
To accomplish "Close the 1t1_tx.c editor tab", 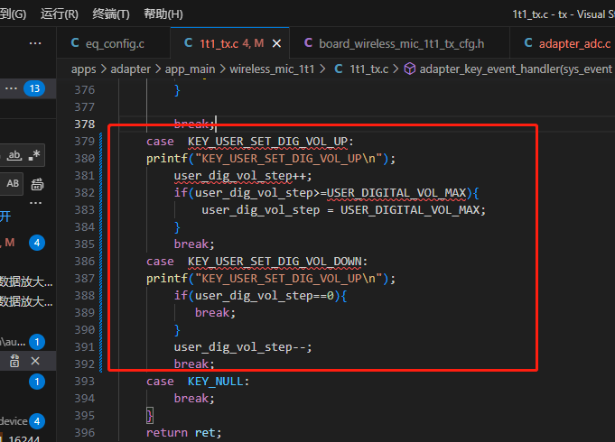I will coord(276,43).
